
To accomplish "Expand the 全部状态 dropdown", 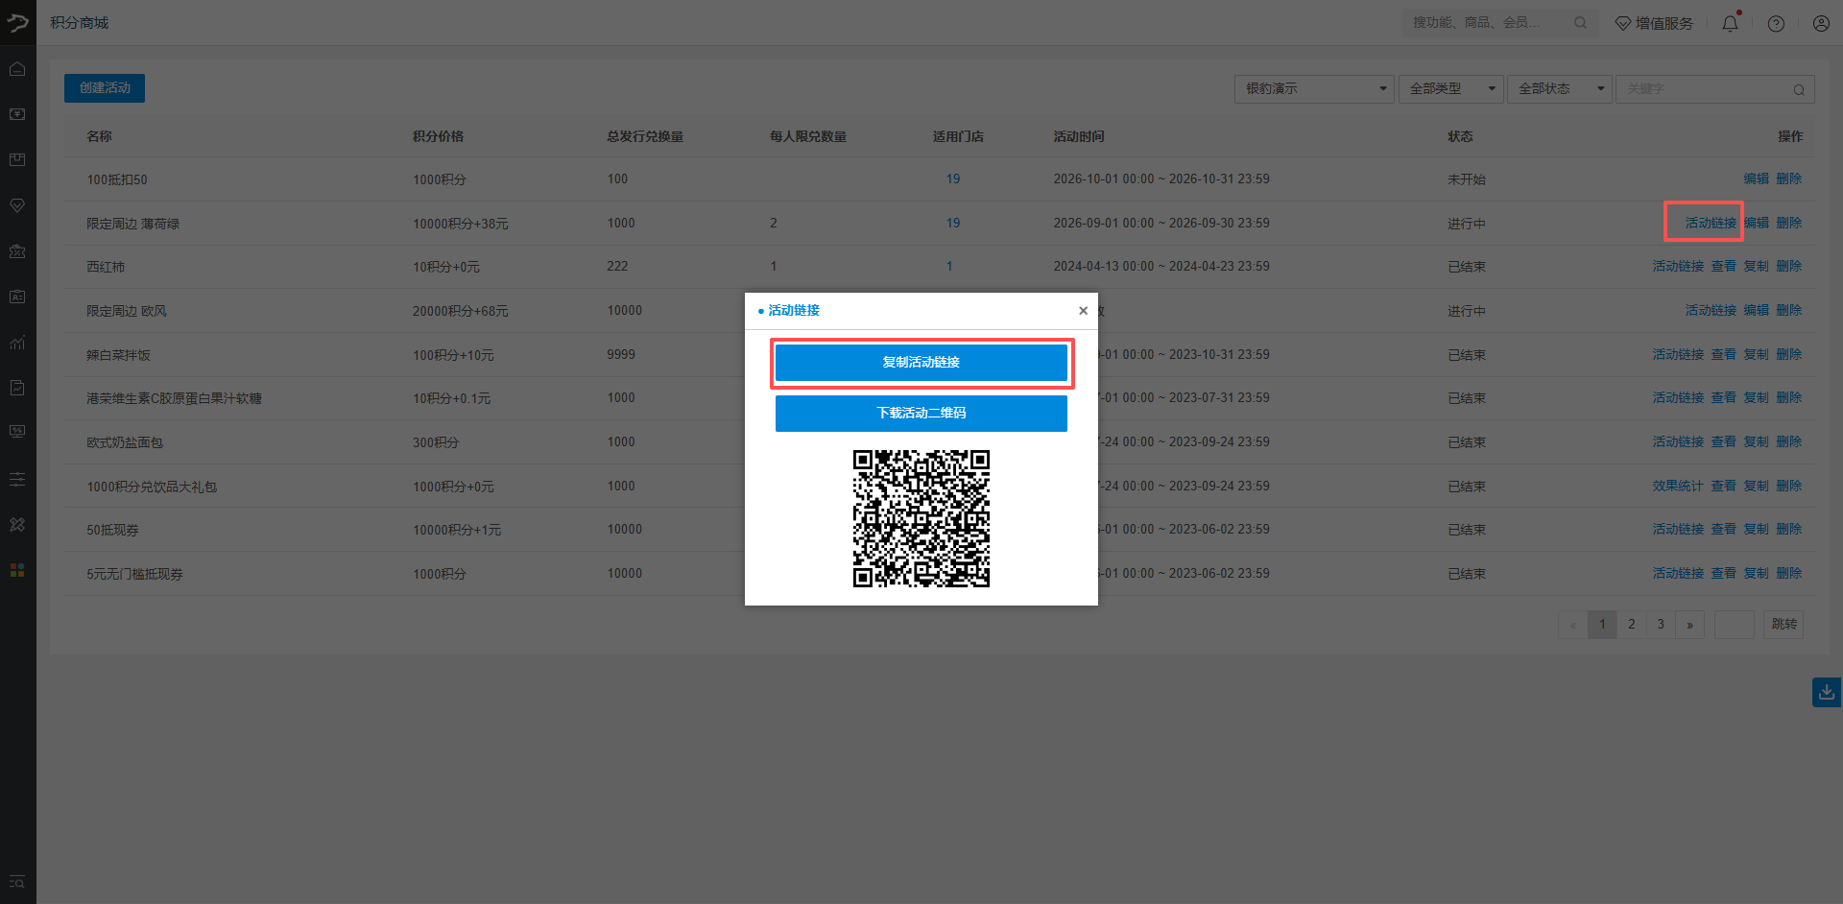I will [x=1559, y=88].
